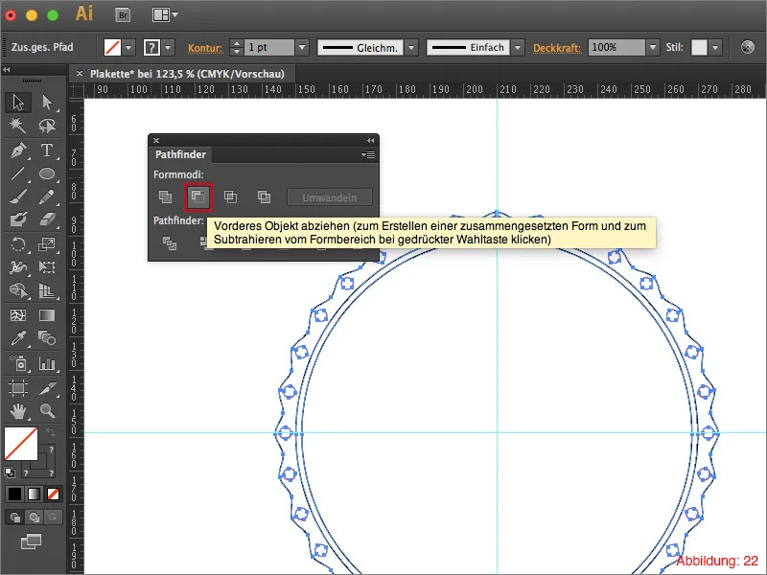Click the Deckkraft link label
This screenshot has height=575, width=767.
[x=557, y=49]
